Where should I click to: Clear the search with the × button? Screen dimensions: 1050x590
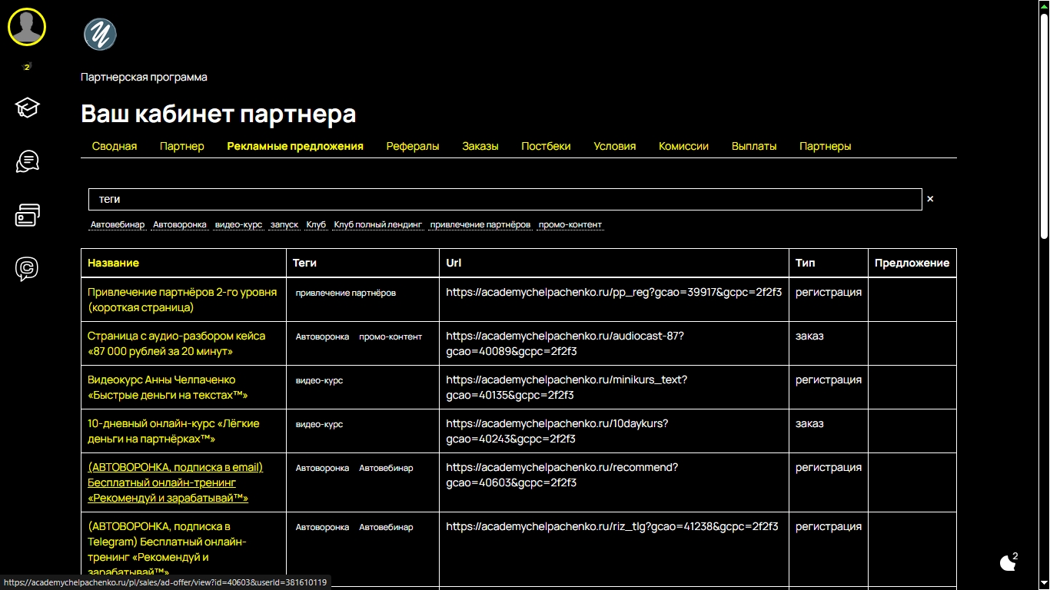(x=929, y=199)
